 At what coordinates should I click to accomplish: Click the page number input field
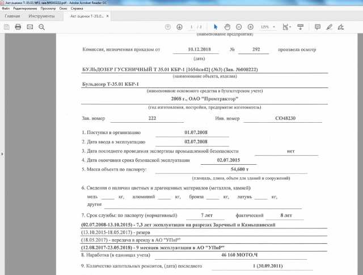pyautogui.click(x=191, y=27)
